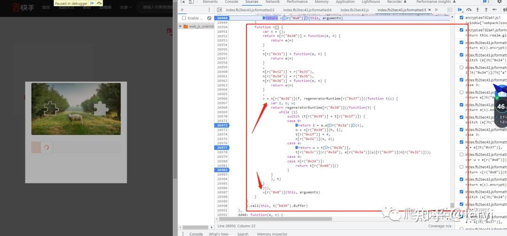The height and width of the screenshot is (236, 507).
Task: Step out of current function
Action: [x=486, y=10]
